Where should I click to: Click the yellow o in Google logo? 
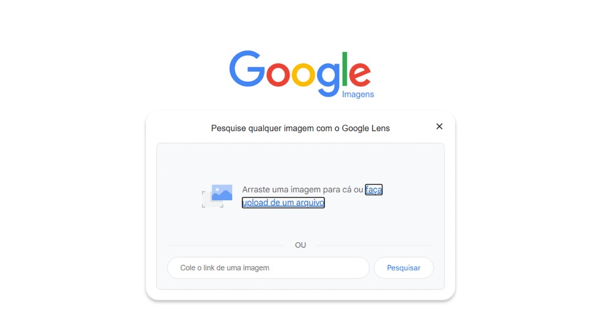[303, 74]
